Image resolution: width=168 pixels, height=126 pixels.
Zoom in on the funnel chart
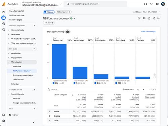tap(155, 75)
